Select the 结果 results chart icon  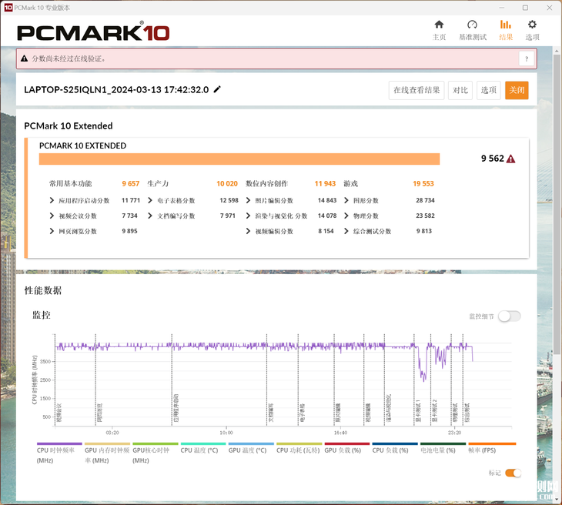pyautogui.click(x=506, y=25)
